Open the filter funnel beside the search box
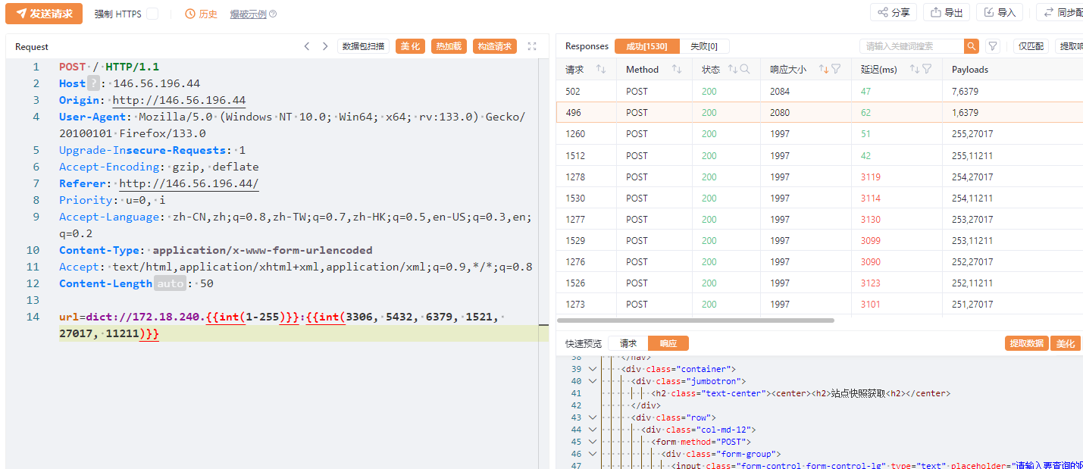The width and height of the screenshot is (1083, 469). click(x=992, y=46)
